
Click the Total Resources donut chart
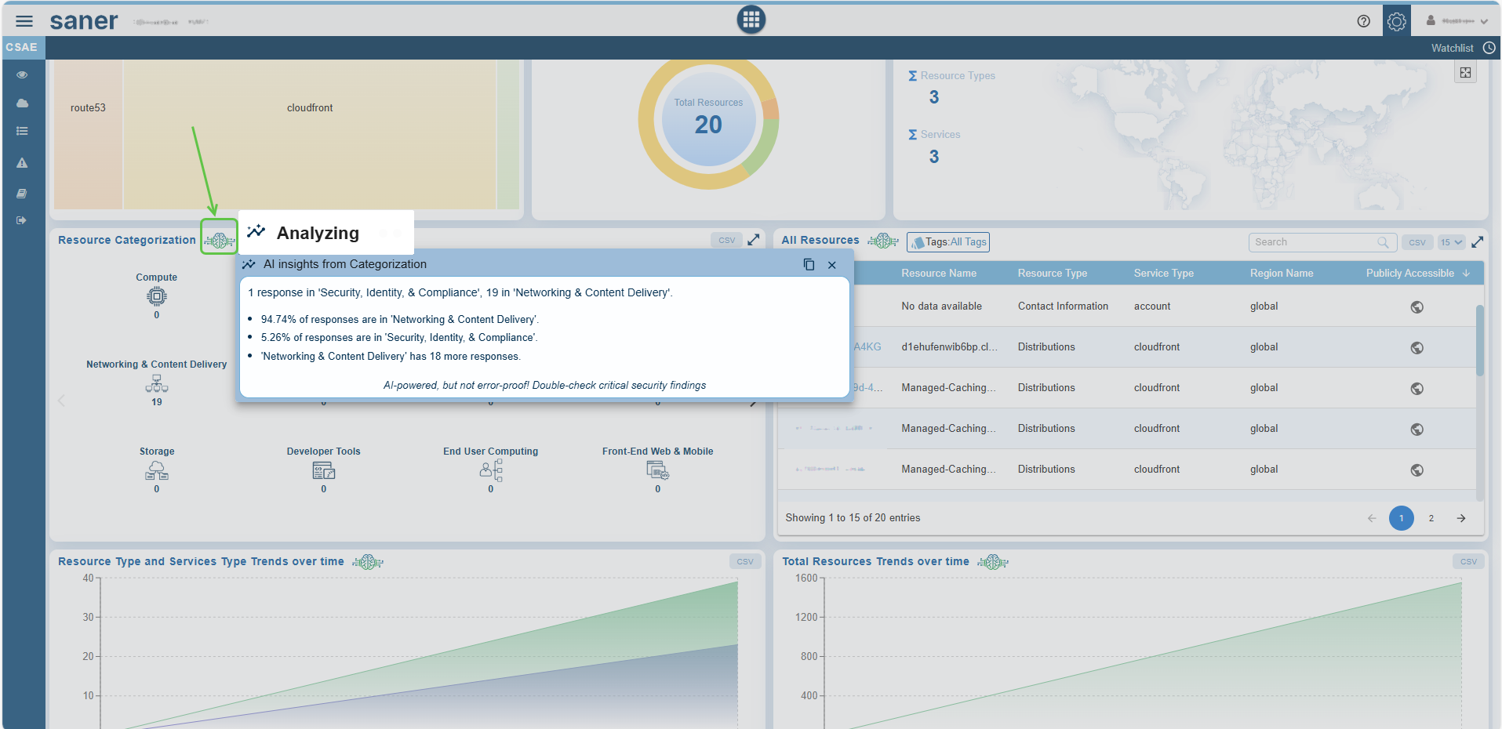(708, 119)
